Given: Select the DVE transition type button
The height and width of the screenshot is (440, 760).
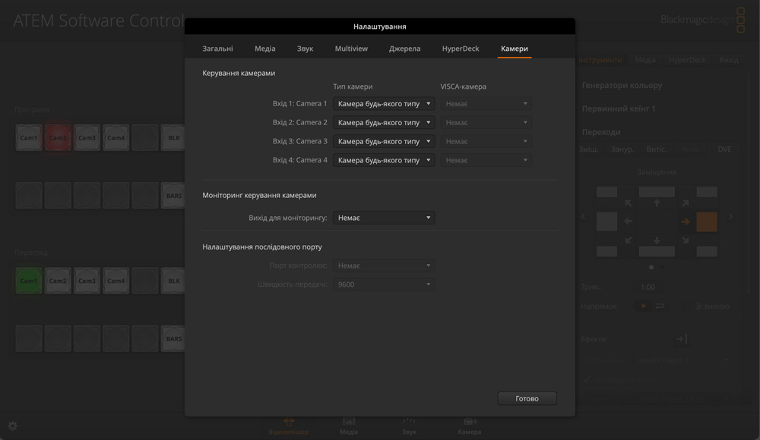Looking at the screenshot, I should pos(724,149).
